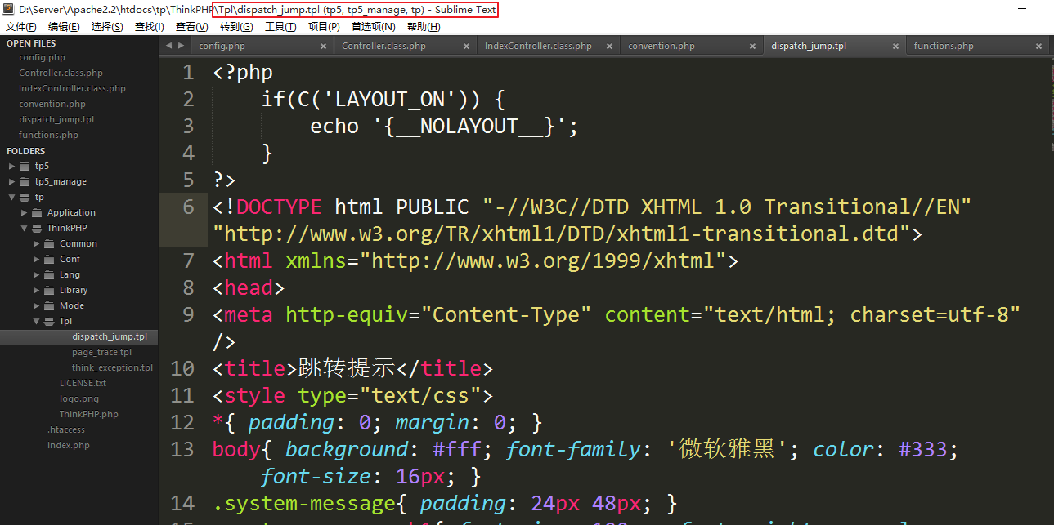Expand the tp5 folder arrow

tap(11, 166)
